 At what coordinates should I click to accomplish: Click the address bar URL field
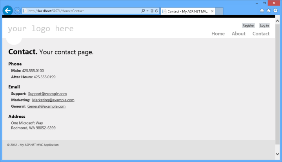[78, 11]
